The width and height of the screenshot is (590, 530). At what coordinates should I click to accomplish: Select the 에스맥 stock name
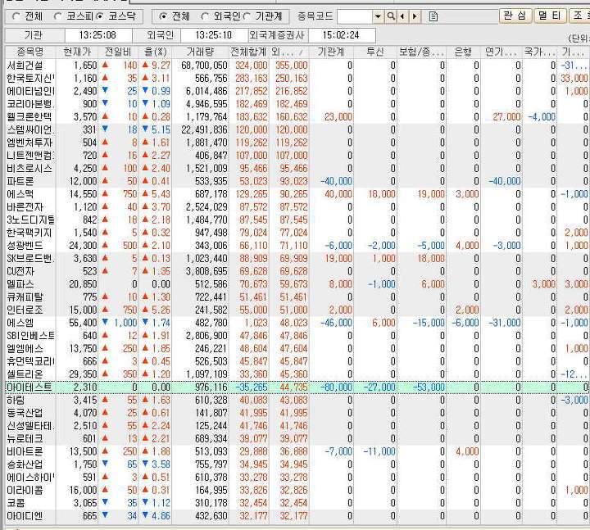click(x=20, y=194)
